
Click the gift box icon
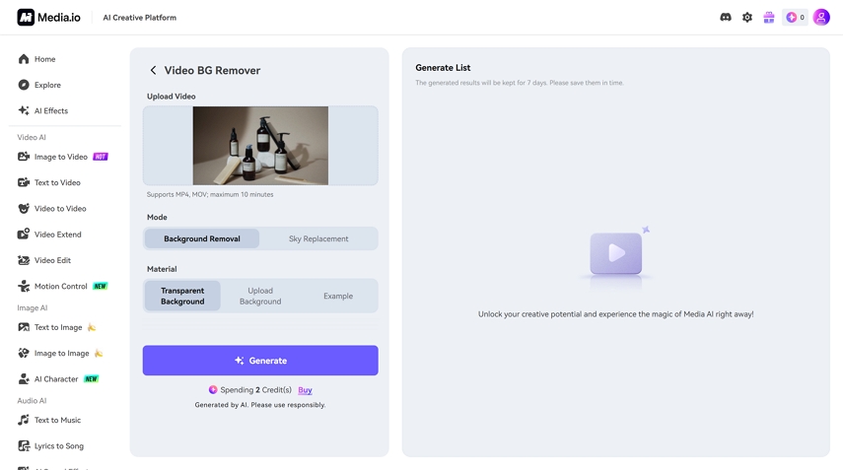pos(769,17)
